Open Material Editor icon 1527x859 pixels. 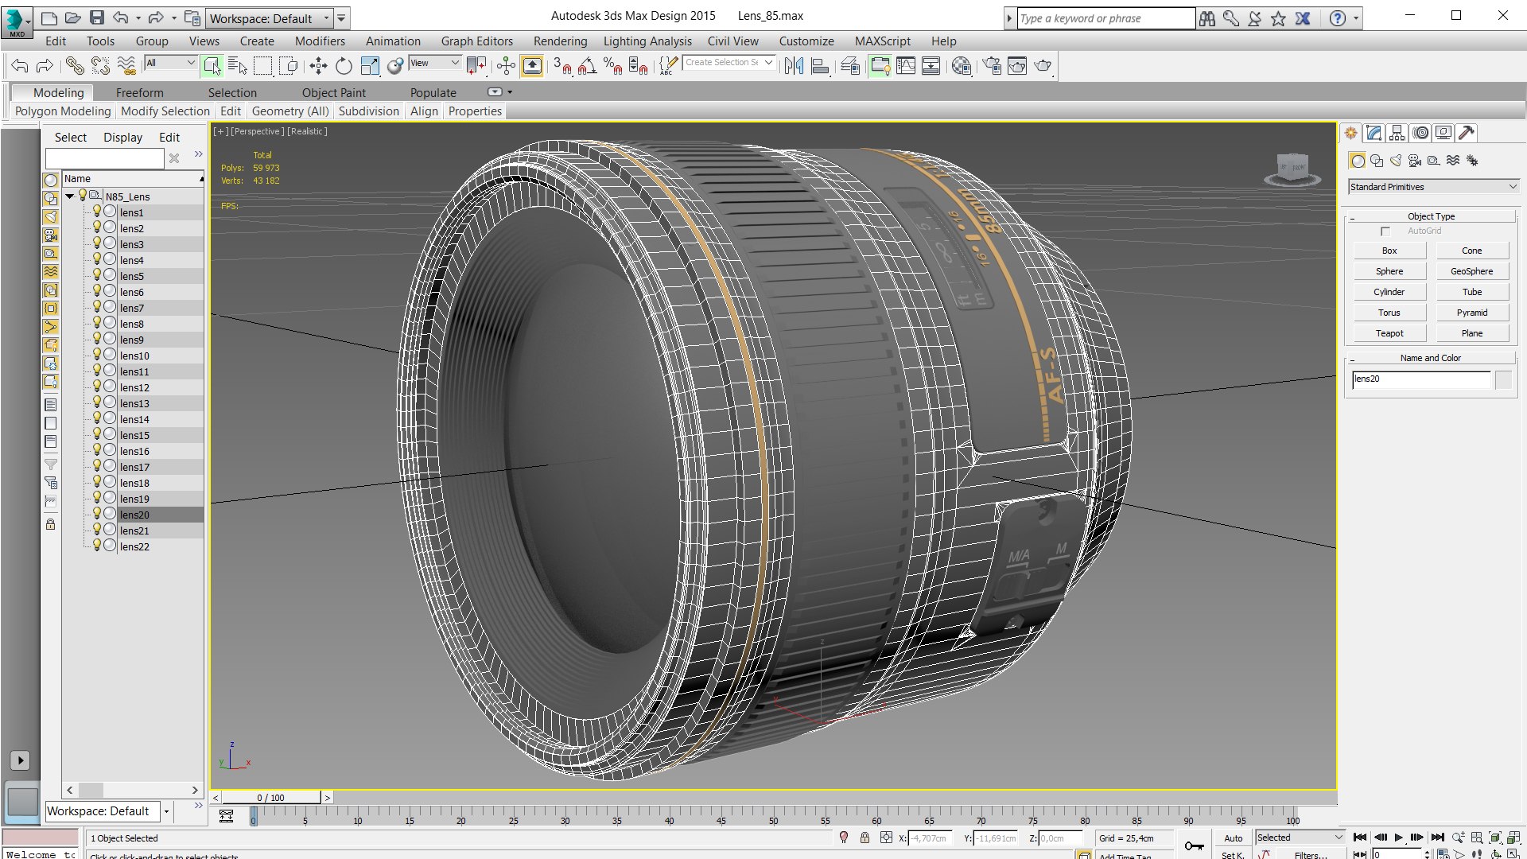961,66
